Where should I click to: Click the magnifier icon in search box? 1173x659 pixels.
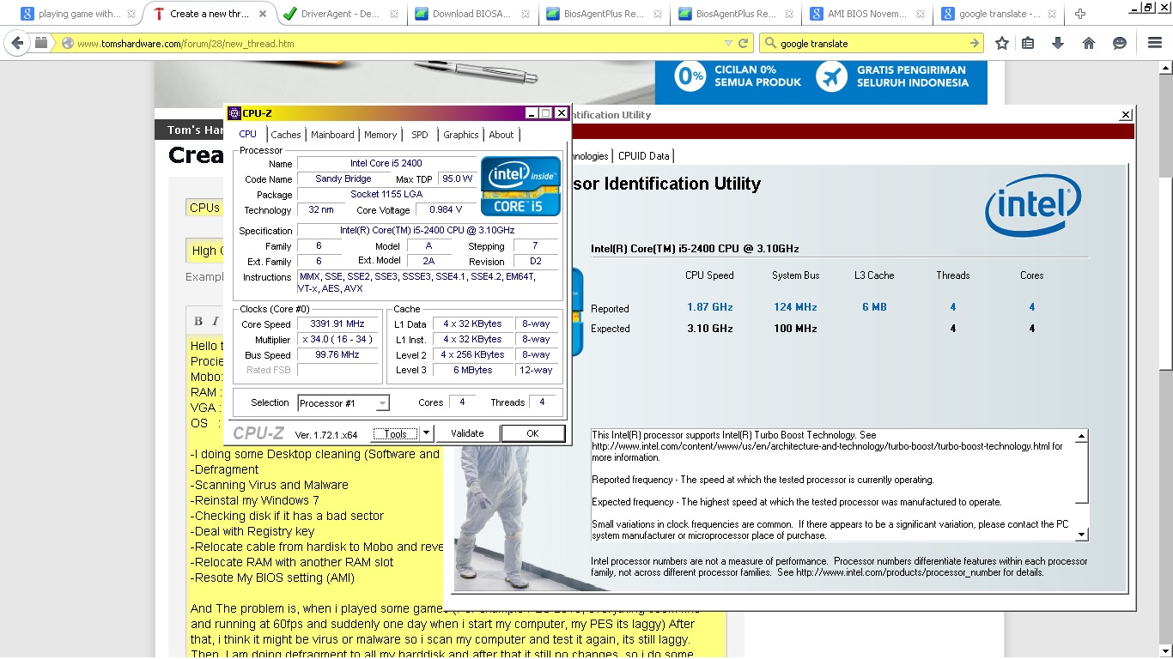(771, 43)
